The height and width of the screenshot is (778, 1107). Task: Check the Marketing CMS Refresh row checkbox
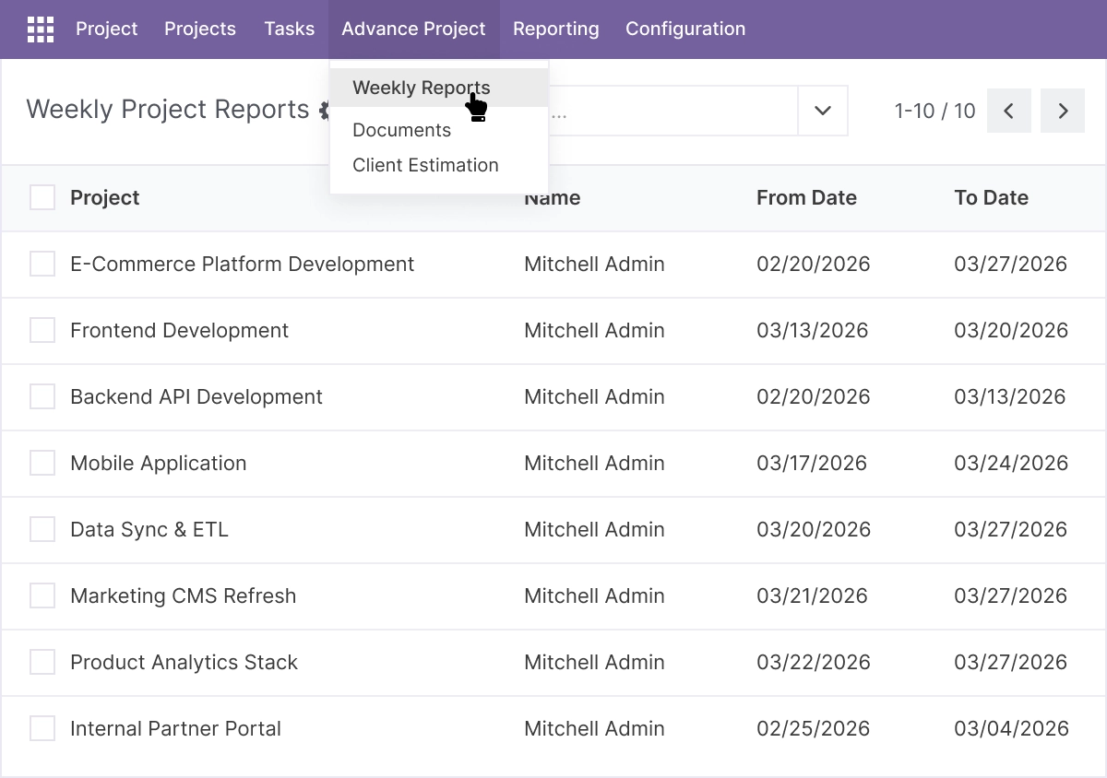[42, 595]
